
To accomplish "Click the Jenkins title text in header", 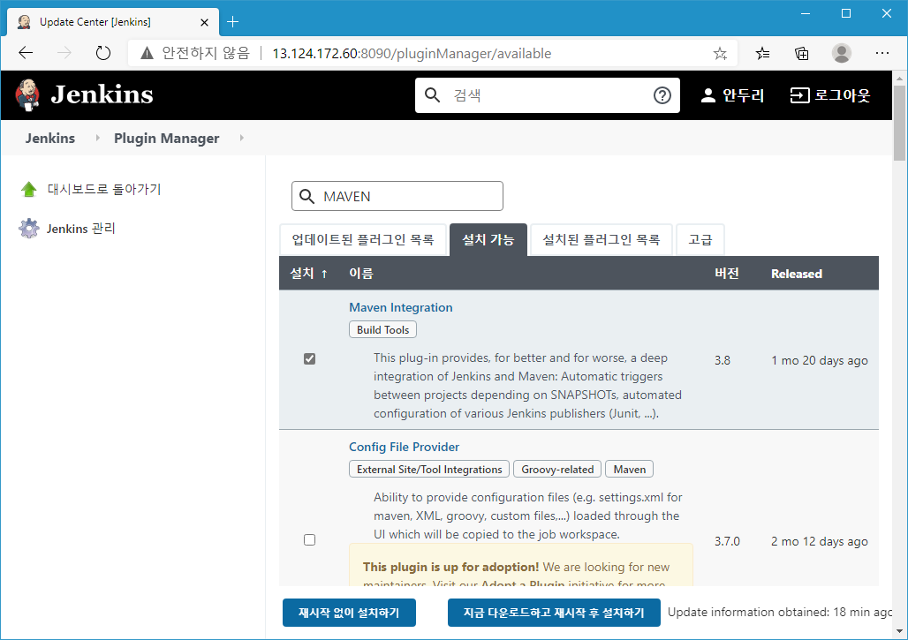I will (x=102, y=94).
